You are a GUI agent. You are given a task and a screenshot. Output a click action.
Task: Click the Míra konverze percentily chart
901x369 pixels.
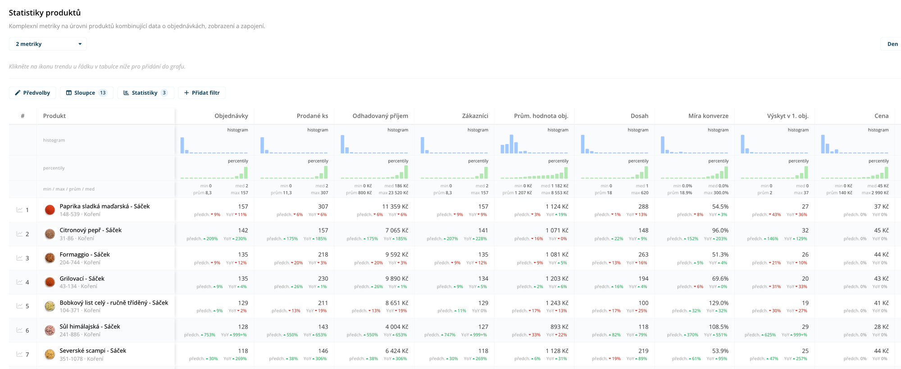pos(695,173)
